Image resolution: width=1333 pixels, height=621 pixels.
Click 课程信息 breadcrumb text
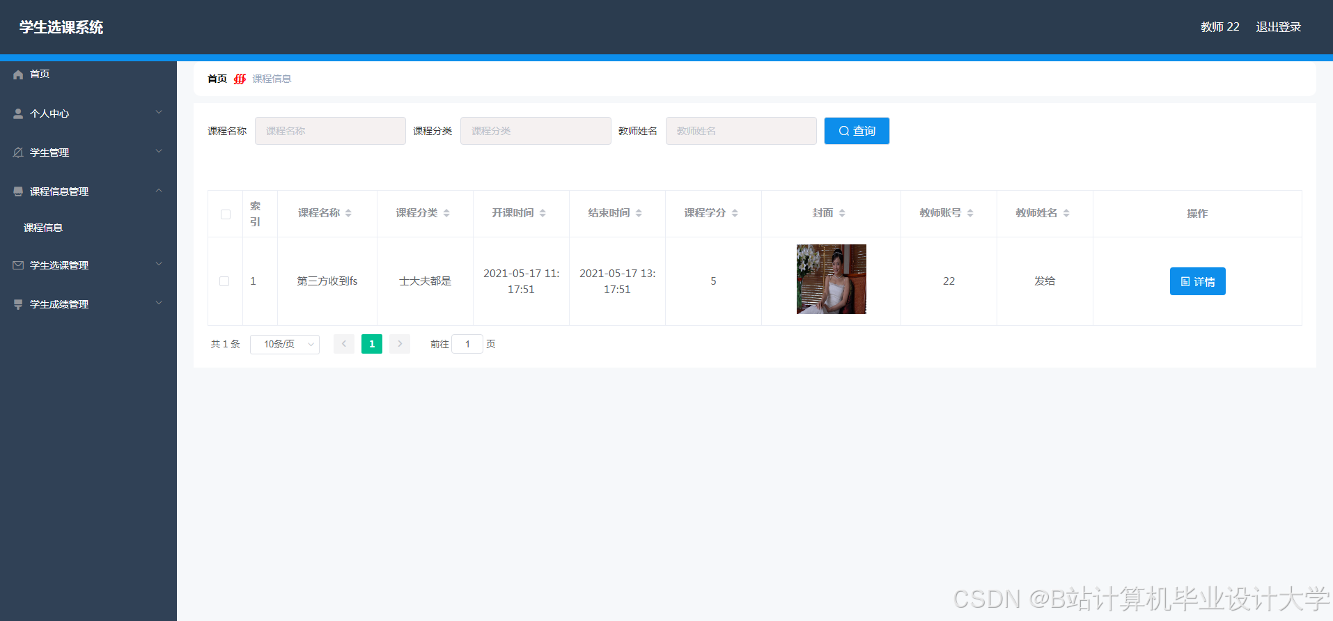click(272, 79)
